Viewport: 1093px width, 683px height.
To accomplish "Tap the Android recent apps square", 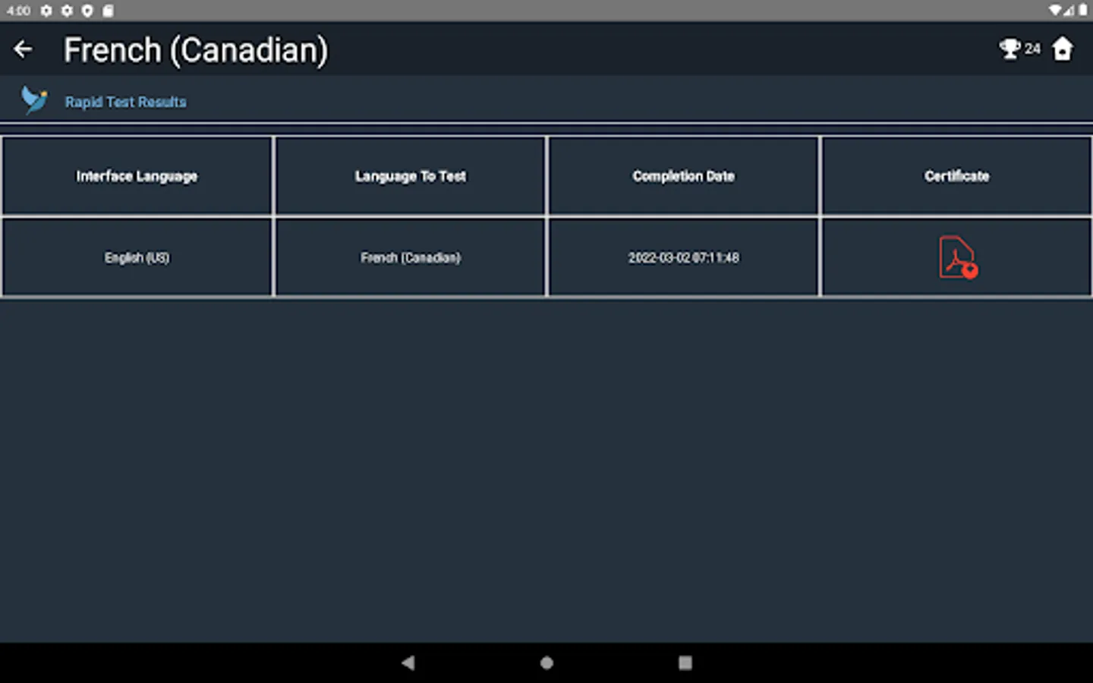I will click(x=685, y=663).
